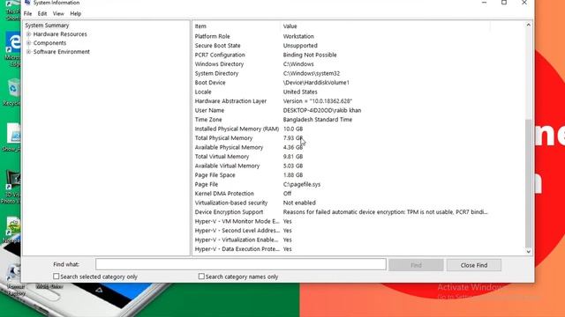
Task: Click the Binding Not Possible value
Action: pyautogui.click(x=310, y=55)
